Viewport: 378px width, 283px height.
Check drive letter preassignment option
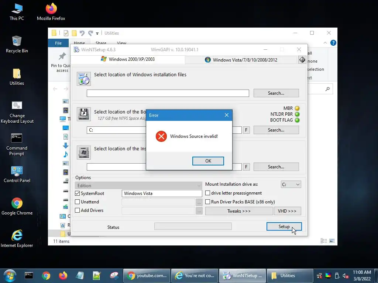[207, 193]
